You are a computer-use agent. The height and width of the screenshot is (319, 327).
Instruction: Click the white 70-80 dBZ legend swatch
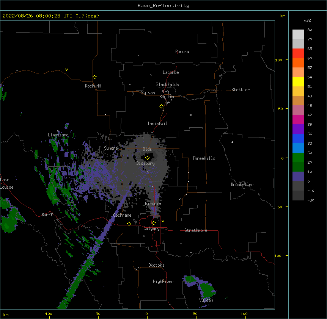[298, 34]
